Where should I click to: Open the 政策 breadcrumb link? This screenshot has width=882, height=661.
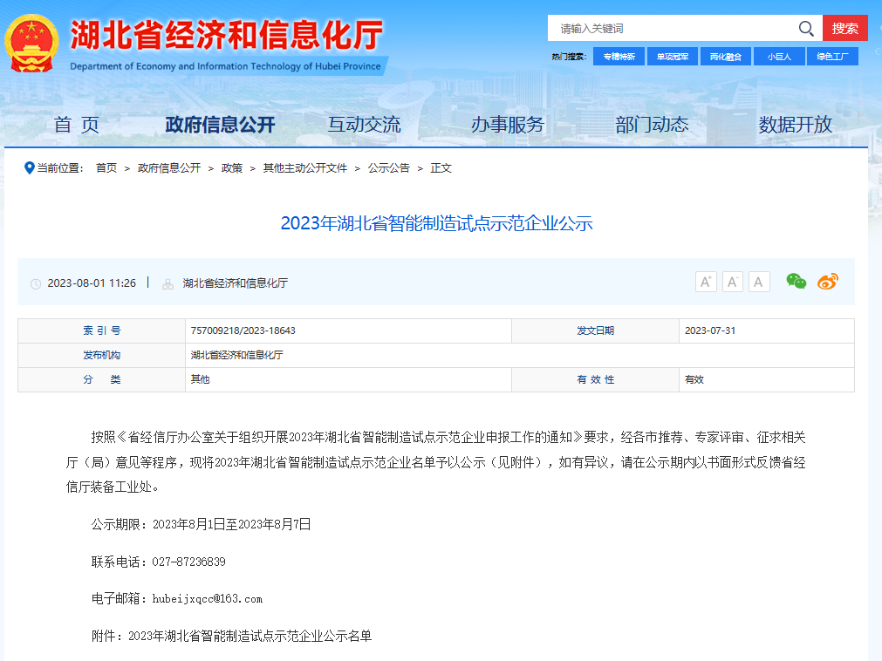232,168
